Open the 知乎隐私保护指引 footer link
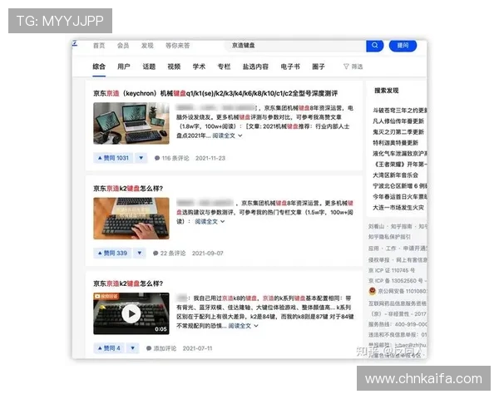 pos(389,237)
